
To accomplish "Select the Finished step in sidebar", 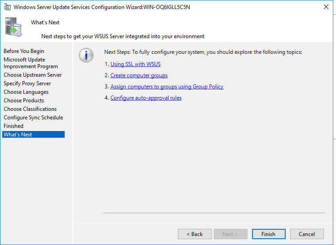I will [x=13, y=126].
